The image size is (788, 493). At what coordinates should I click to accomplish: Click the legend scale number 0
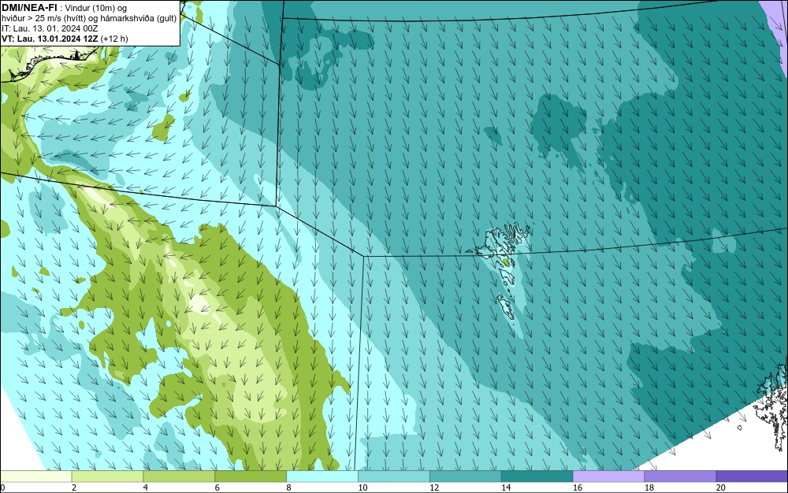2,487
